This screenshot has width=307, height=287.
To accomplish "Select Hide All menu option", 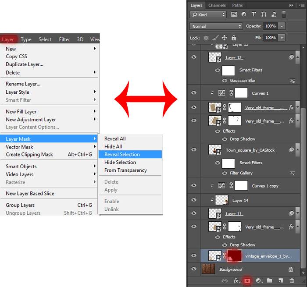I will (113, 146).
